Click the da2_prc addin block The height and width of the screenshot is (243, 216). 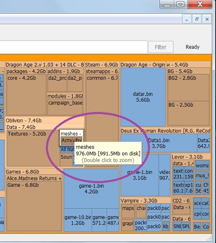point(57,83)
